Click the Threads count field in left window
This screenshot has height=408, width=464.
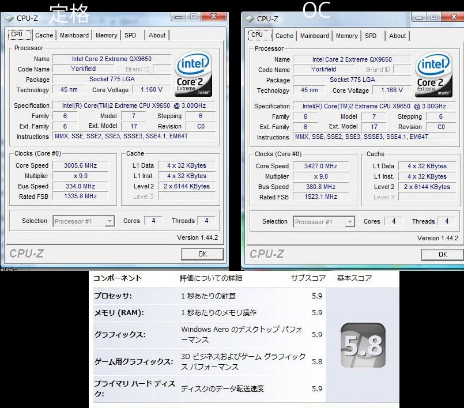[x=206, y=221]
